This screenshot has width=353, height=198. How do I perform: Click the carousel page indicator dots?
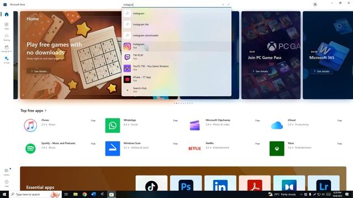coord(183,103)
